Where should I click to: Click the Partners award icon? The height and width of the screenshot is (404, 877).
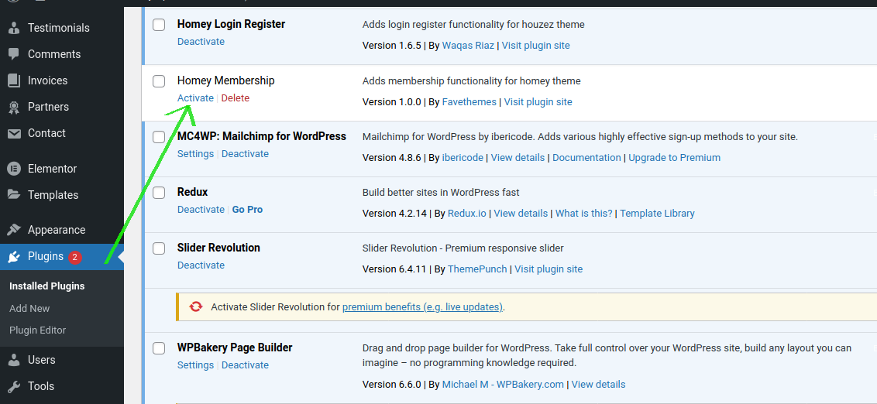coord(14,107)
